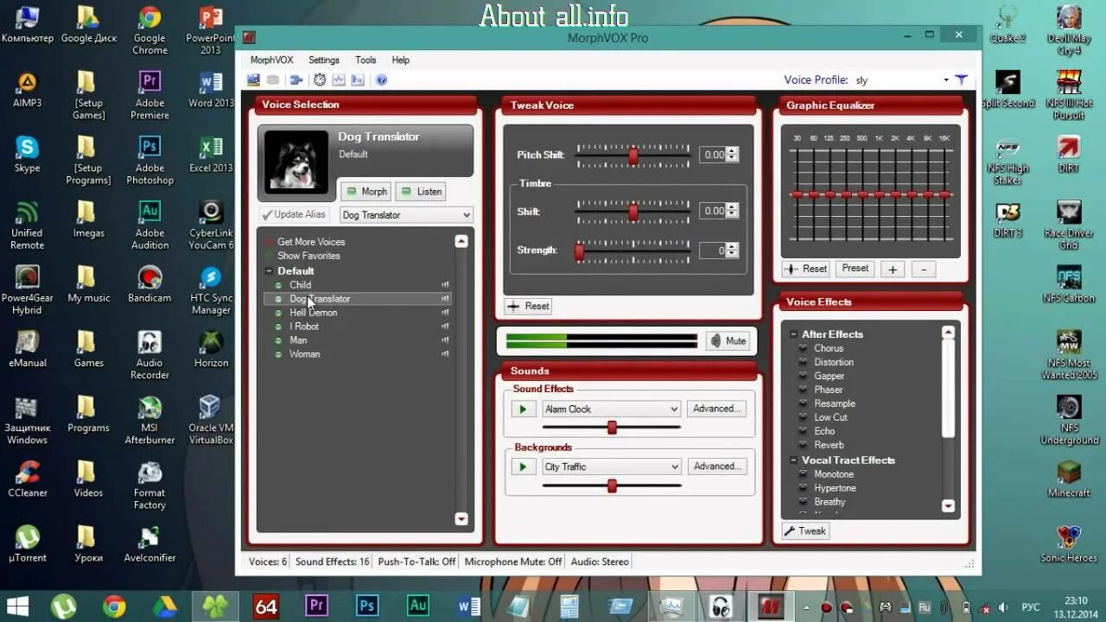
Task: Click the Tweak Voice Reset button
Action: (528, 306)
